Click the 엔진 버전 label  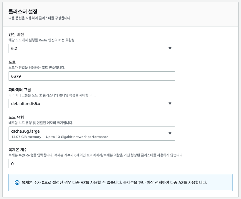[x=16, y=34]
